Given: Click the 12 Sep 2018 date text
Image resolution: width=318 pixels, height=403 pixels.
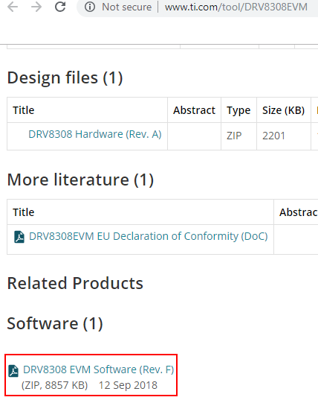Looking at the screenshot, I should click(128, 385).
